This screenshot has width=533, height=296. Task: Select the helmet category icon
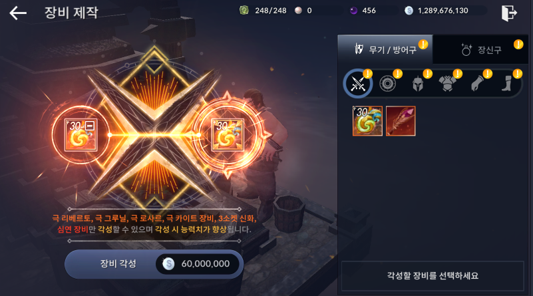[417, 84]
